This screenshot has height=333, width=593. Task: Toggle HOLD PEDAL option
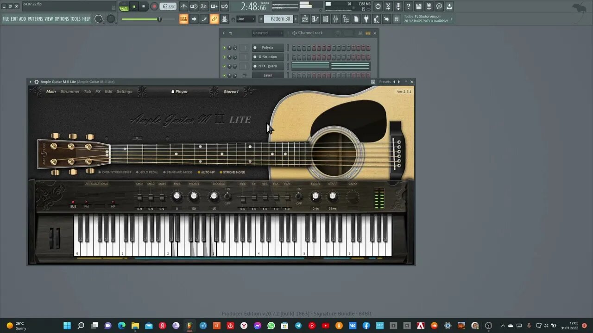(147, 172)
